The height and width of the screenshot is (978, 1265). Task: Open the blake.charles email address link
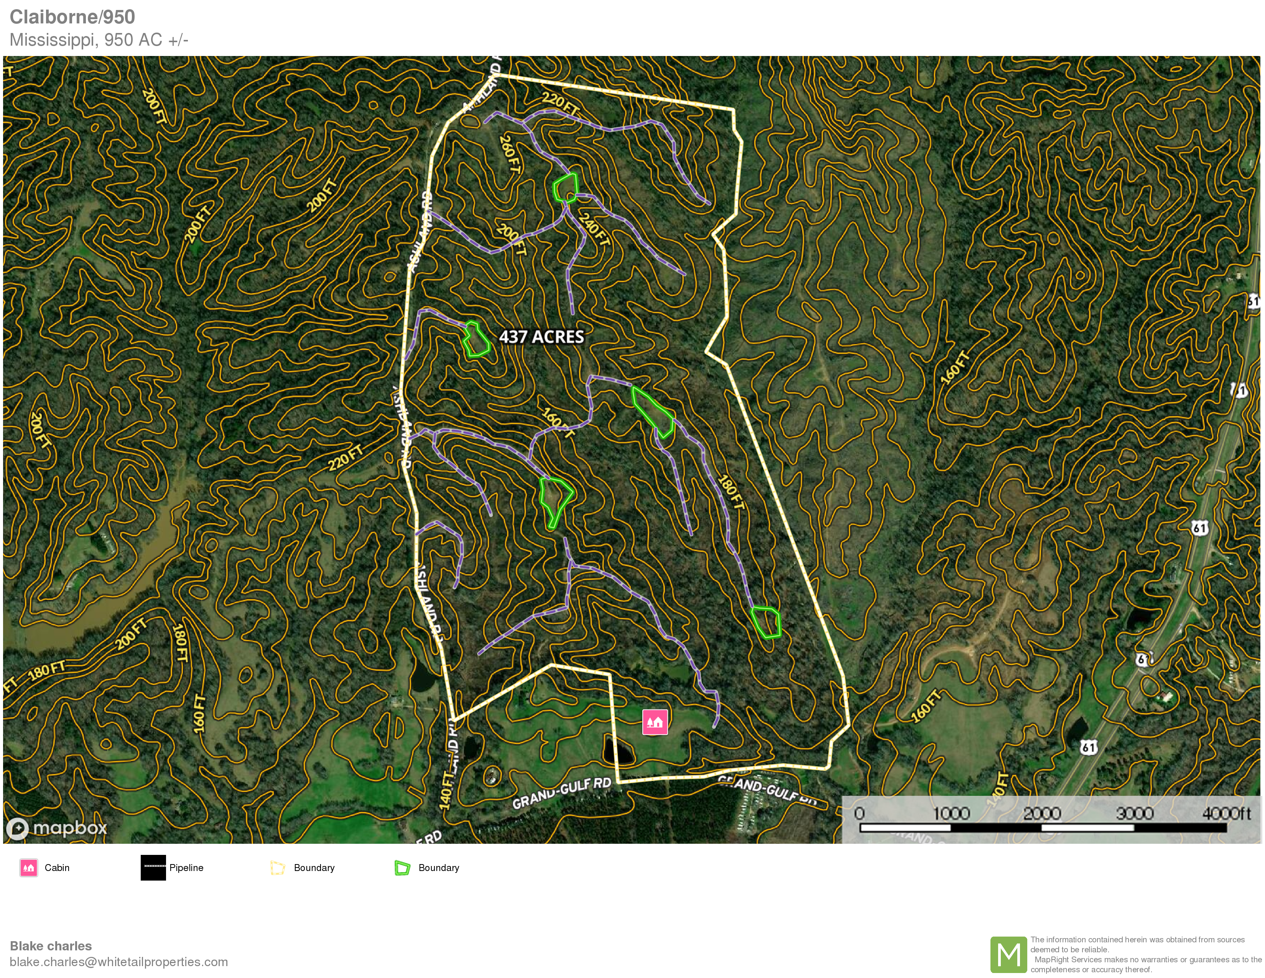pyautogui.click(x=119, y=962)
